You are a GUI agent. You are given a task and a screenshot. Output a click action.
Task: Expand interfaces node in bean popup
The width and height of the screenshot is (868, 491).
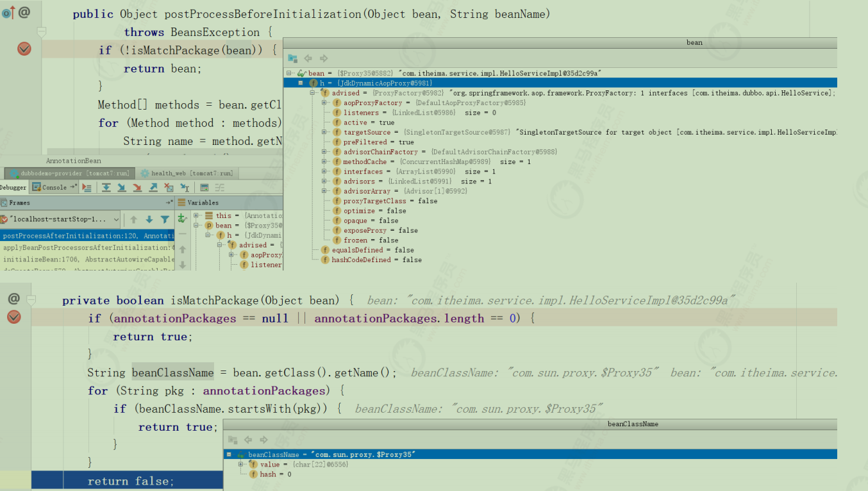324,171
